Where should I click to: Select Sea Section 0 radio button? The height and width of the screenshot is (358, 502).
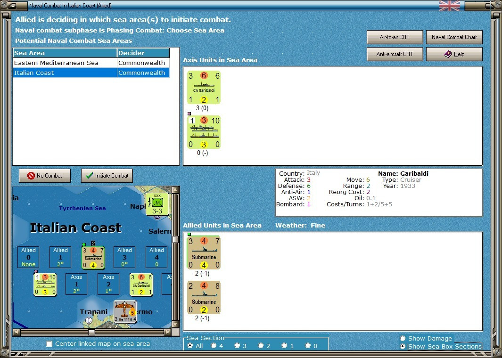[x=308, y=346]
